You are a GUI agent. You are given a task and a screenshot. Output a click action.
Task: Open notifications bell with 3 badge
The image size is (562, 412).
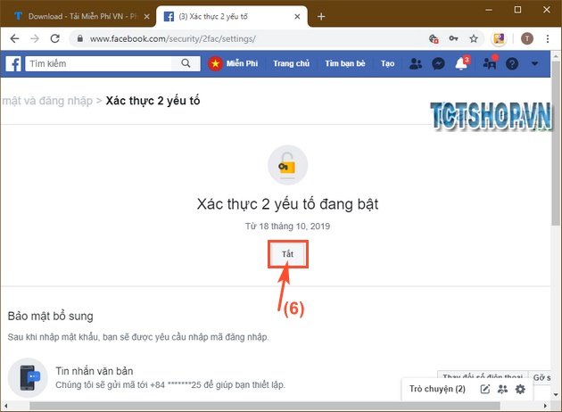click(x=462, y=63)
